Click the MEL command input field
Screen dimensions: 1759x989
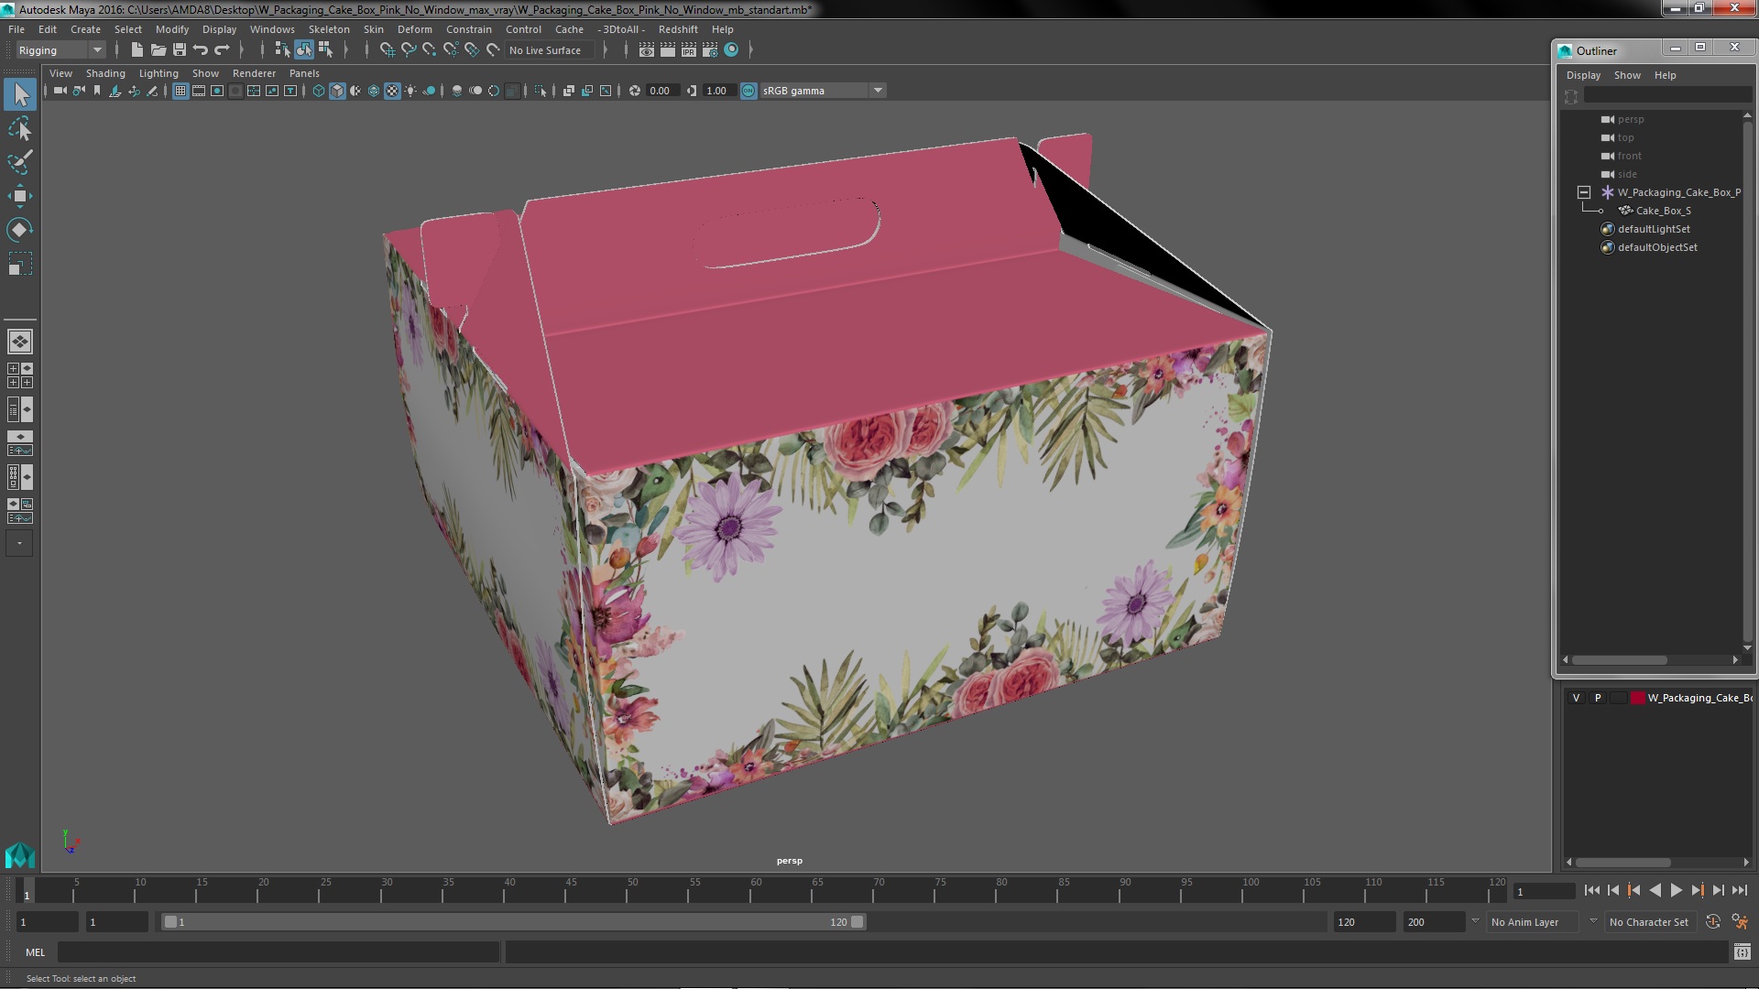tap(278, 952)
